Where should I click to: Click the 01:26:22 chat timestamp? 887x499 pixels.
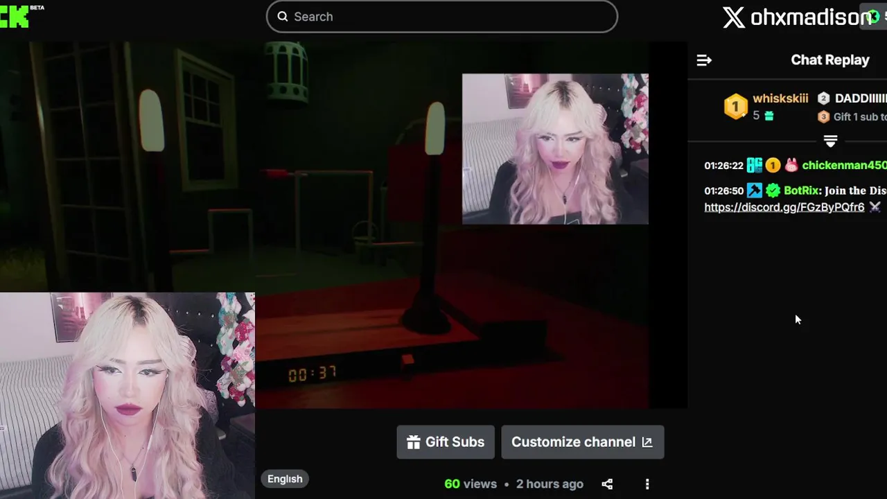tap(723, 166)
